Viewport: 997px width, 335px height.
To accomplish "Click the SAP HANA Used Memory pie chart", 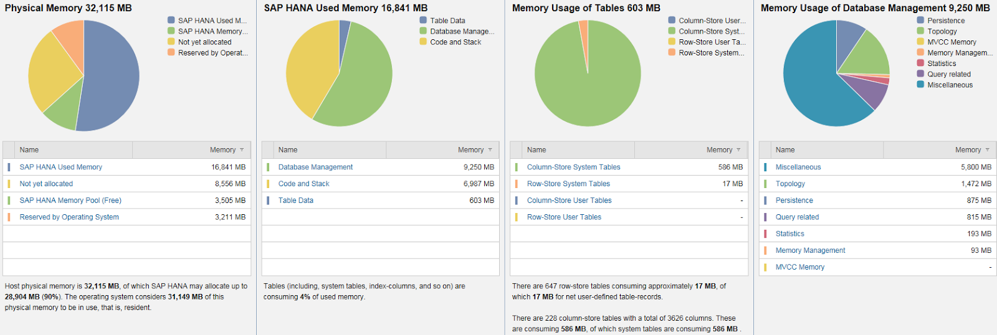I will click(339, 73).
